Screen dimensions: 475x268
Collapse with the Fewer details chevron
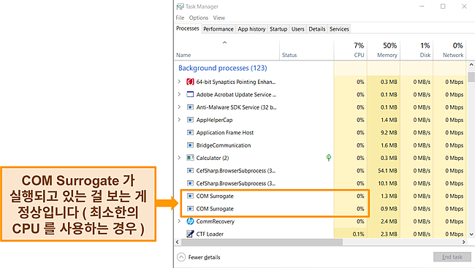click(181, 257)
